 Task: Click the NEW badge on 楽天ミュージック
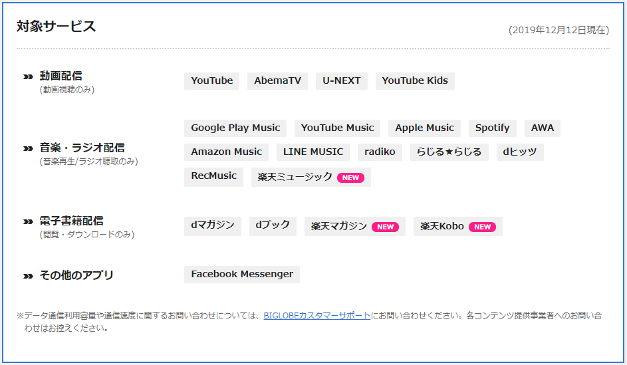pyautogui.click(x=350, y=178)
